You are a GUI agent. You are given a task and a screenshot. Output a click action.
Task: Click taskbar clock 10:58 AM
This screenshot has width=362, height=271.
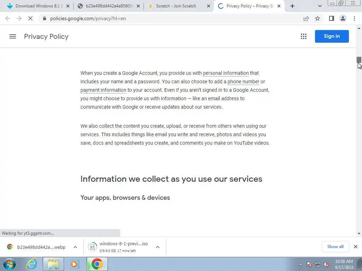(344, 261)
